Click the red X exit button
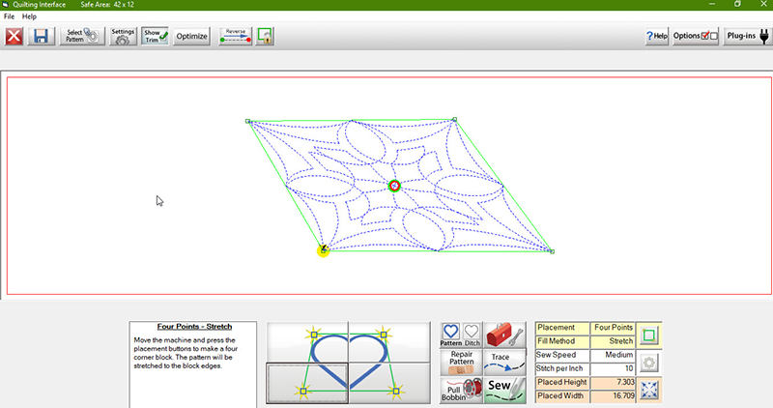This screenshot has height=408, width=773. pyautogui.click(x=14, y=37)
